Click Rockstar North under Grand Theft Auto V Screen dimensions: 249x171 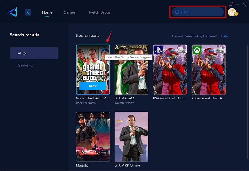(86, 103)
